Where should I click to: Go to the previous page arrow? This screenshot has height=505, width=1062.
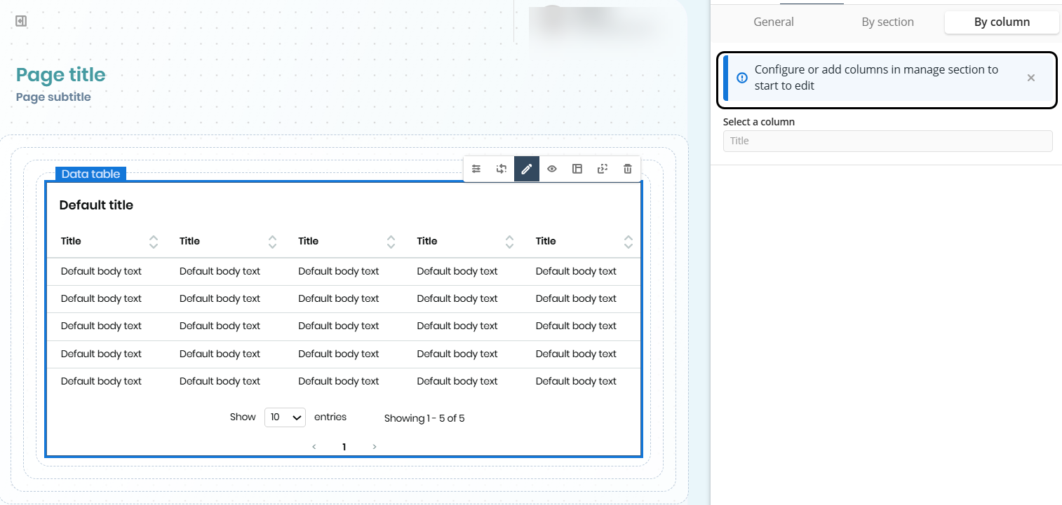click(314, 447)
